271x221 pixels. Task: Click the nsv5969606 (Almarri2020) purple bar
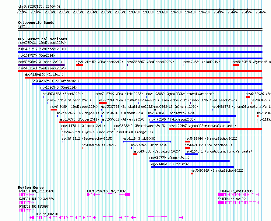[x=41, y=65]
